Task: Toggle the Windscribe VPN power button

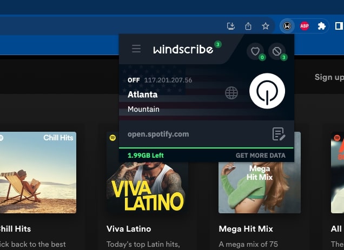Action: click(267, 91)
